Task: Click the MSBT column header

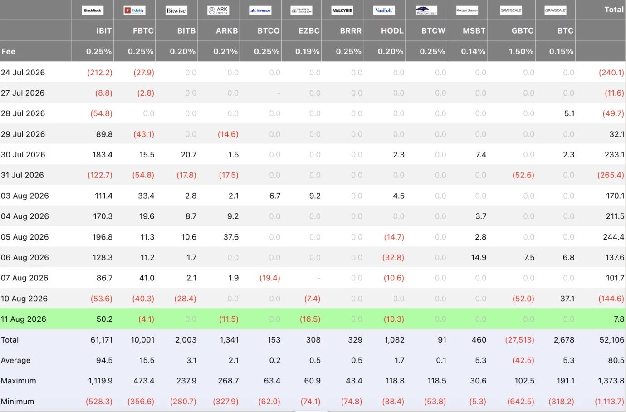Action: coord(474,31)
